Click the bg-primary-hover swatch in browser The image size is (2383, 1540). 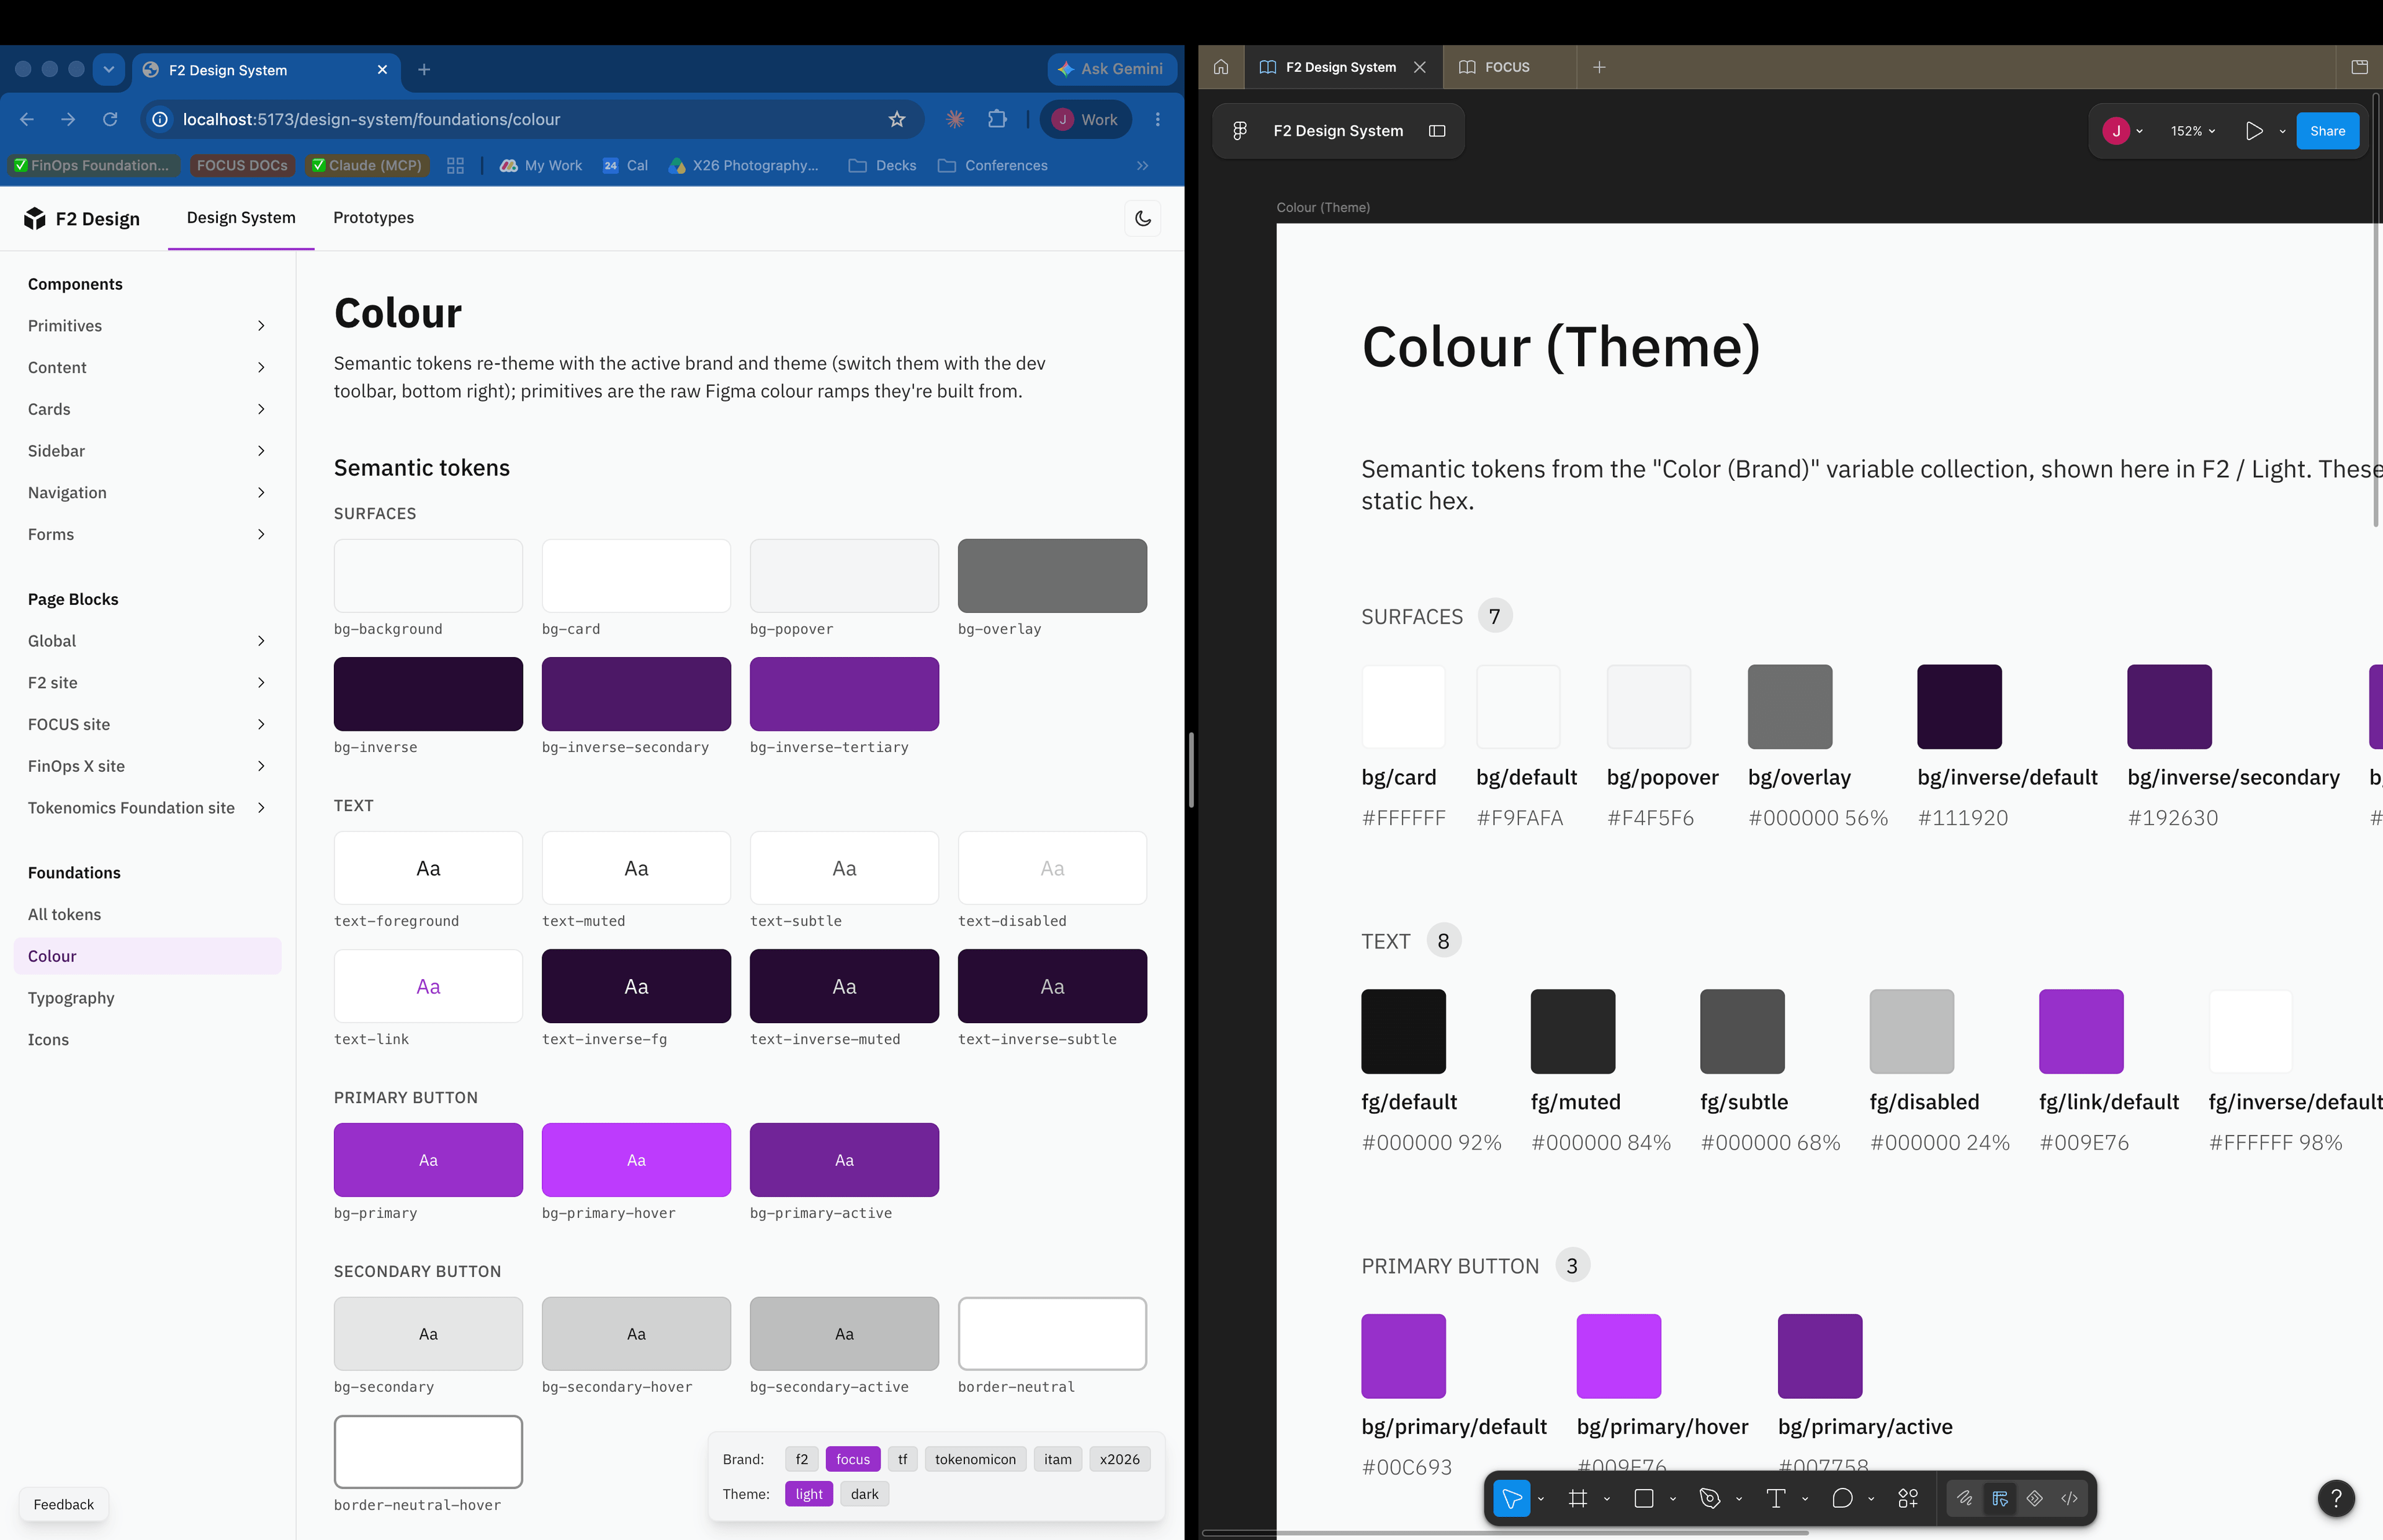636,1160
